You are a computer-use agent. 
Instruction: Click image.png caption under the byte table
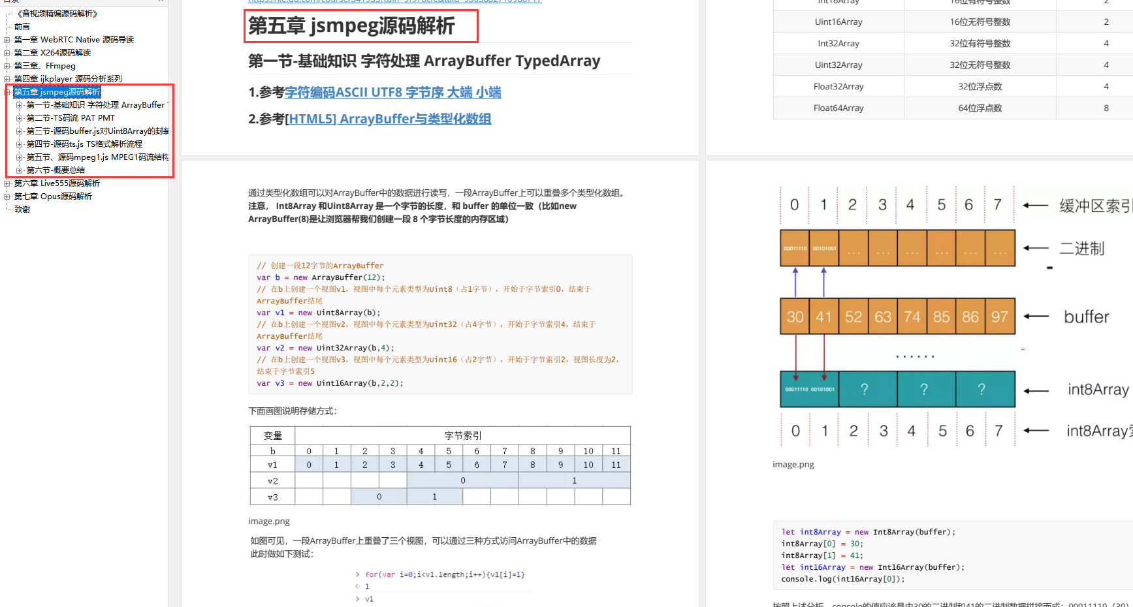coord(269,521)
